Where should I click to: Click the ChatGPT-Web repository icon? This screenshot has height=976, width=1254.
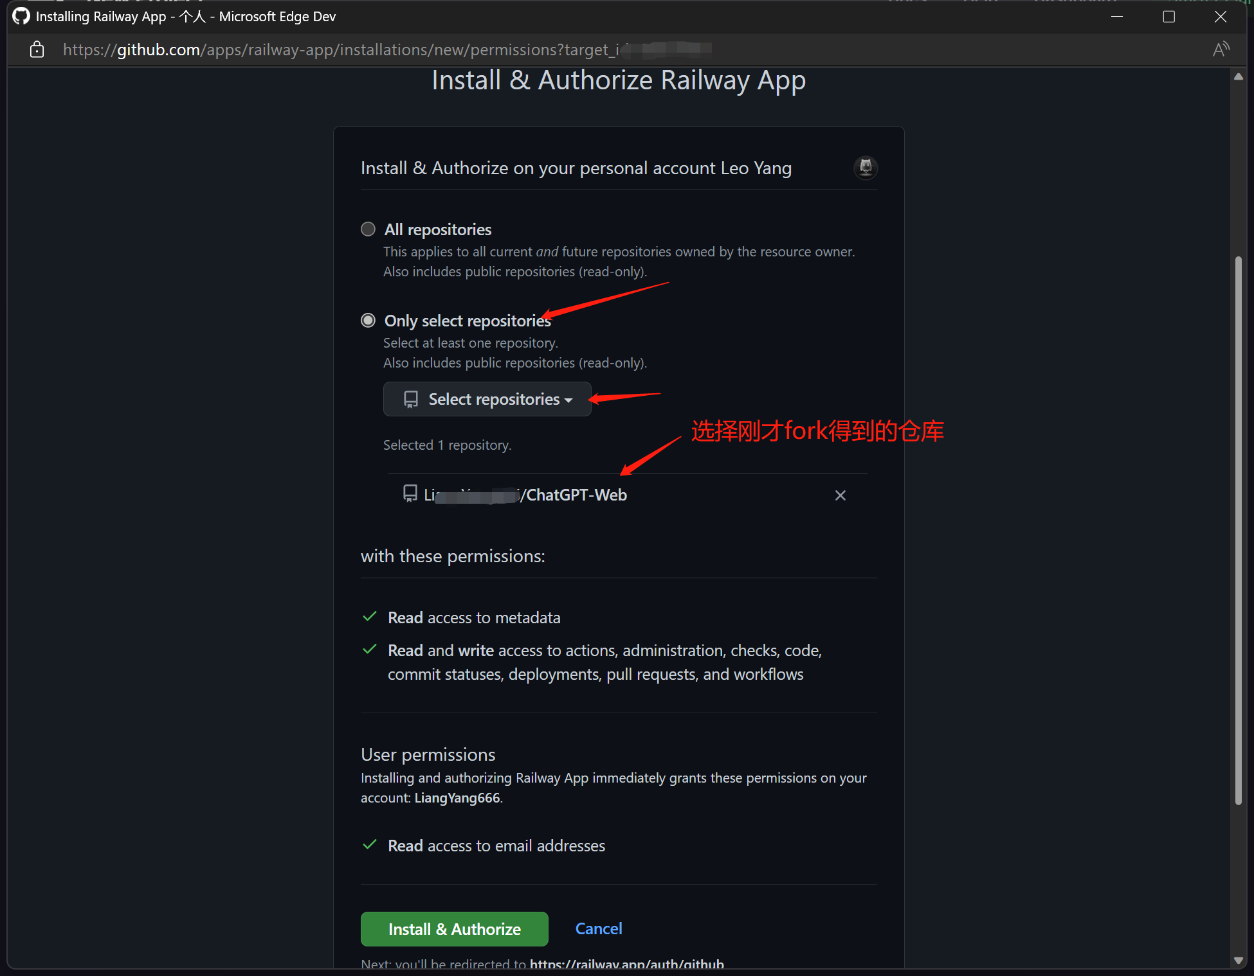[410, 494]
